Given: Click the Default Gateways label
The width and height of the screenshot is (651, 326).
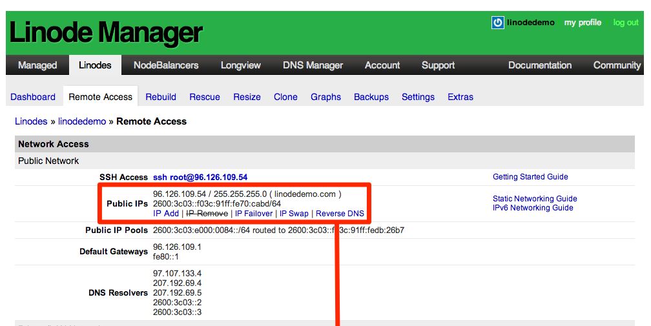Looking at the screenshot, I should pos(114,252).
